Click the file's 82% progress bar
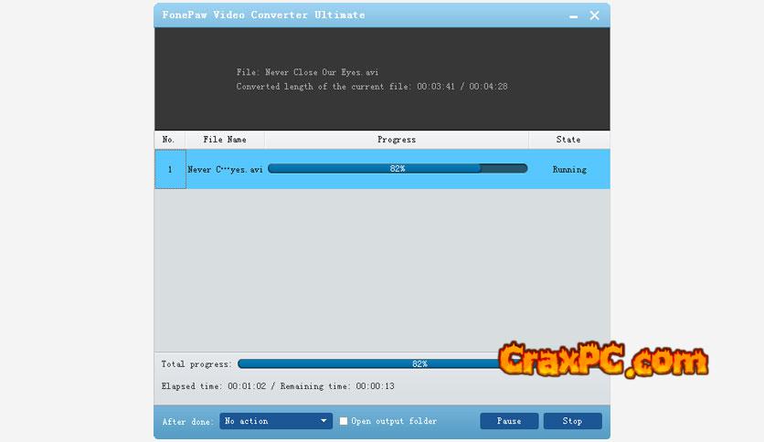Screen dimensions: 764x442 [x=398, y=168]
